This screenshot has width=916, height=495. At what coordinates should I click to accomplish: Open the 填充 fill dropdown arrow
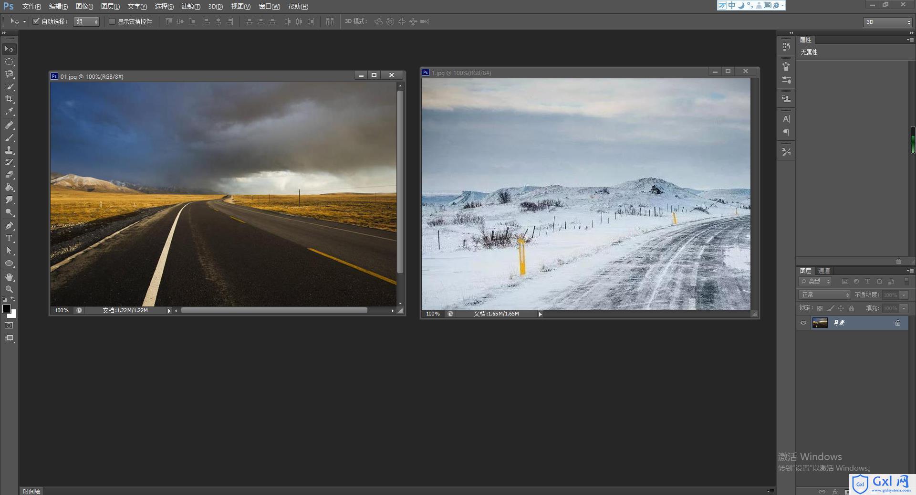point(904,308)
